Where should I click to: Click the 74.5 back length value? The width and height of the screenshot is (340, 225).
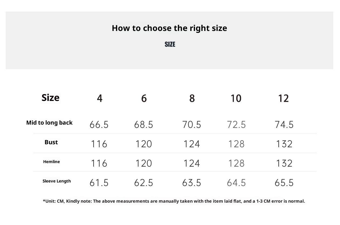(284, 125)
